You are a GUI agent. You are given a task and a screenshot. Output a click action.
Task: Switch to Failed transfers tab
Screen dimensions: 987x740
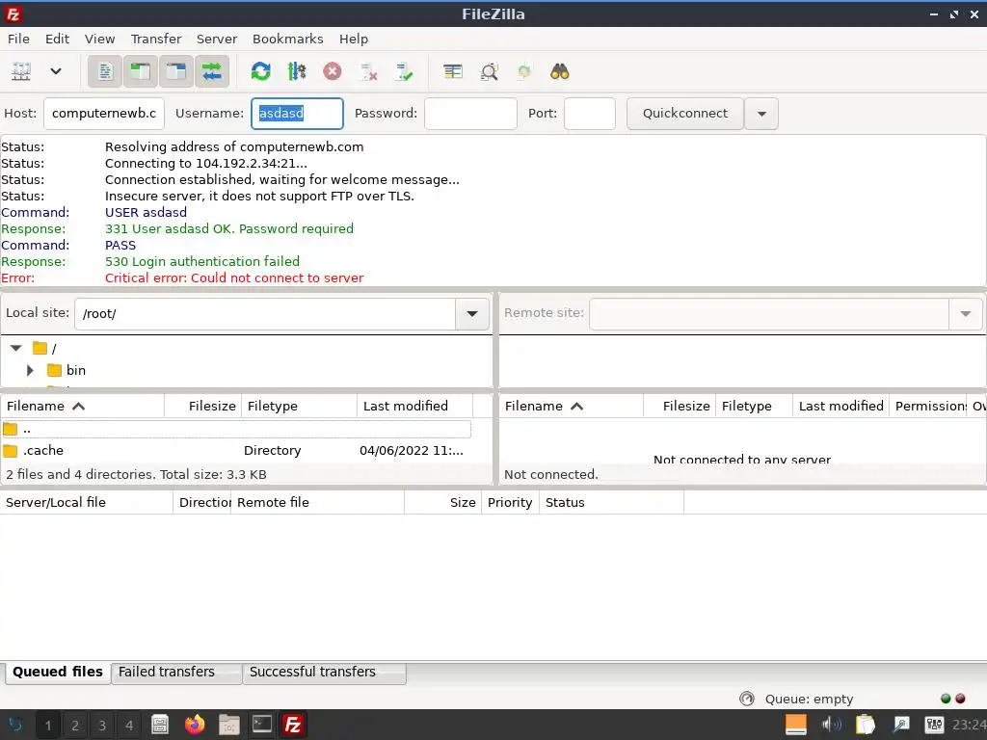pyautogui.click(x=176, y=672)
